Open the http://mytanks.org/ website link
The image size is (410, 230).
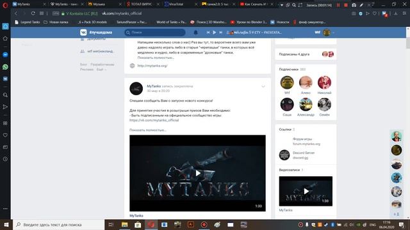tap(152, 66)
